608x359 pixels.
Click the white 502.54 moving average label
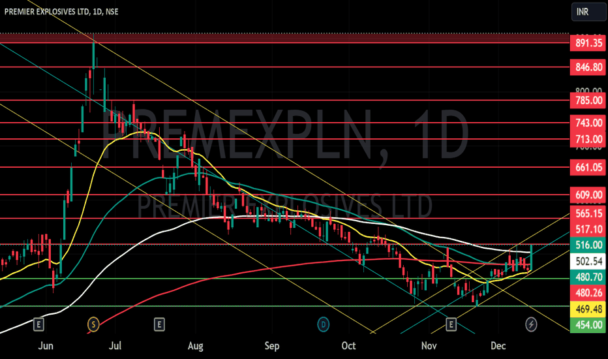(x=587, y=261)
